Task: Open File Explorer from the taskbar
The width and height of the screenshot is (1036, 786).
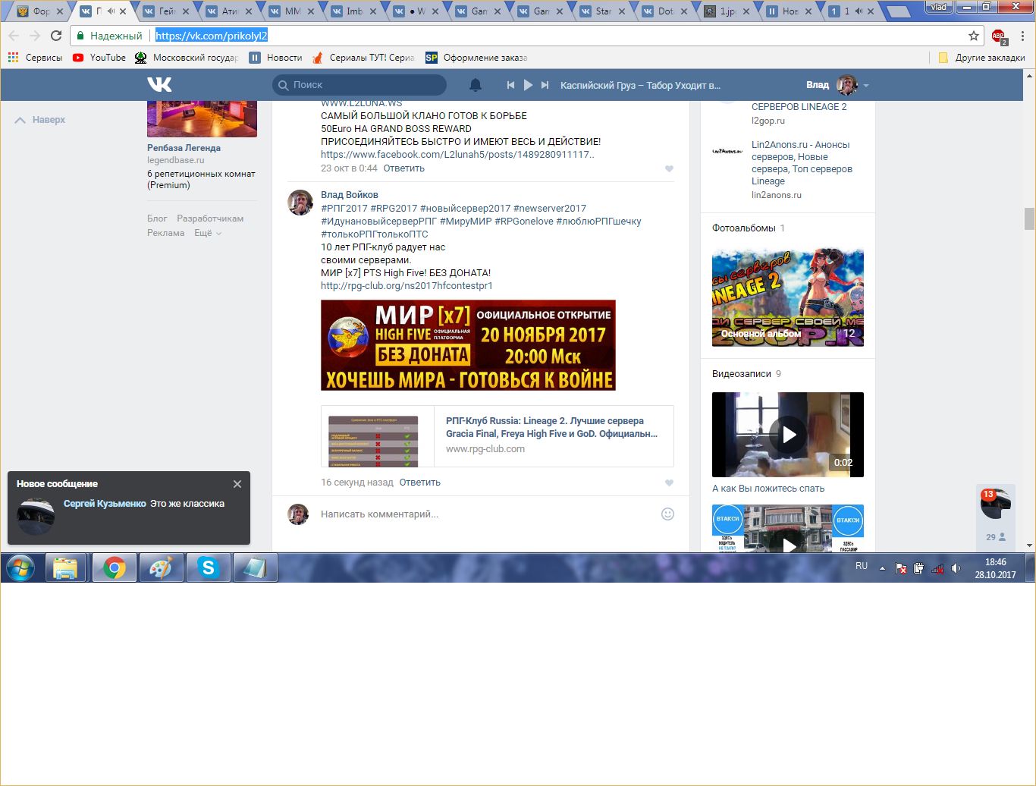Action: coord(65,567)
